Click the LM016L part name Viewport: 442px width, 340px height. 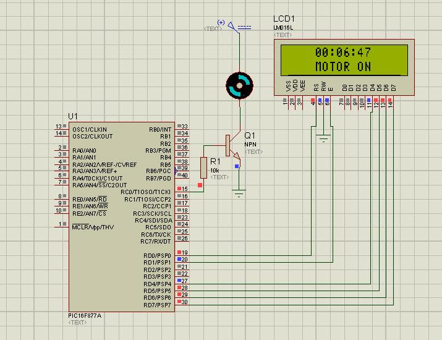click(x=283, y=28)
